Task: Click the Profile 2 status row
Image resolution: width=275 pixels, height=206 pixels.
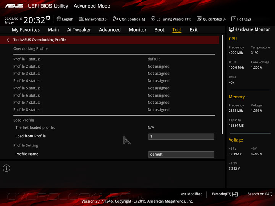Action: click(x=114, y=66)
